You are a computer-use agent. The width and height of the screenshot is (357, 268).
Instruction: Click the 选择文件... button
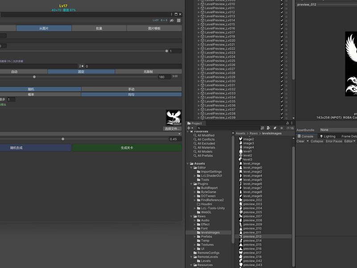pyautogui.click(x=172, y=129)
